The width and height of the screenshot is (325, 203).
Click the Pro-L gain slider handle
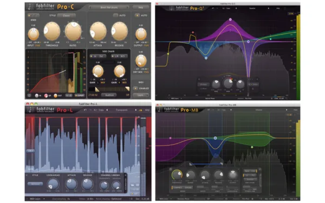[x=30, y=151]
